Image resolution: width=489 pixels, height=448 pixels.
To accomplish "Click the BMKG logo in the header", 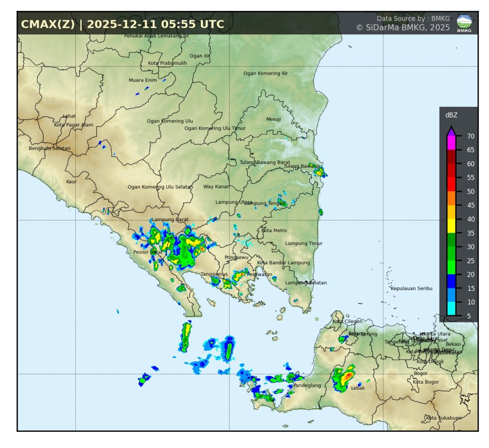I will (x=464, y=23).
